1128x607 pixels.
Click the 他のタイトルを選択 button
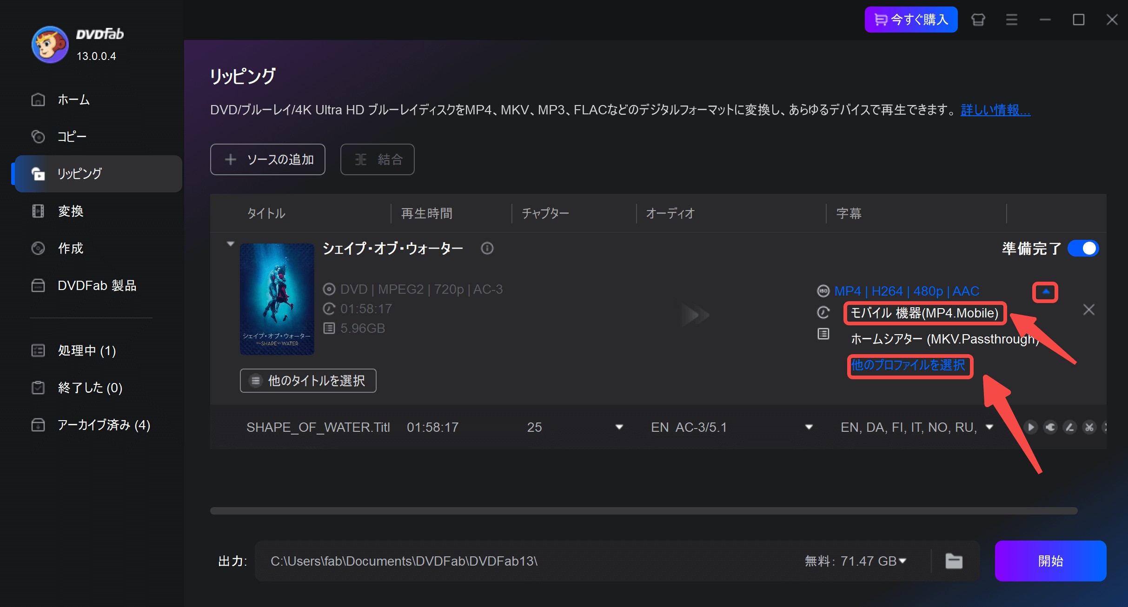tap(308, 381)
